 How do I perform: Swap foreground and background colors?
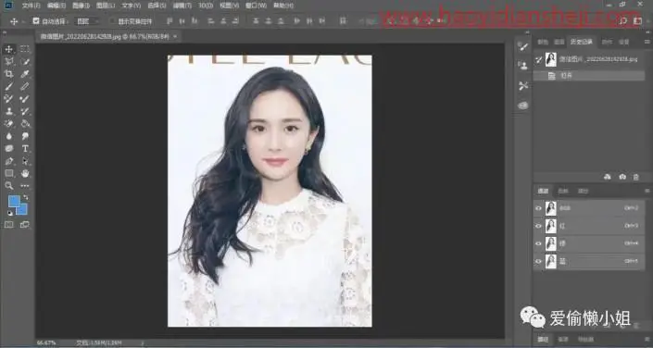tap(26, 197)
